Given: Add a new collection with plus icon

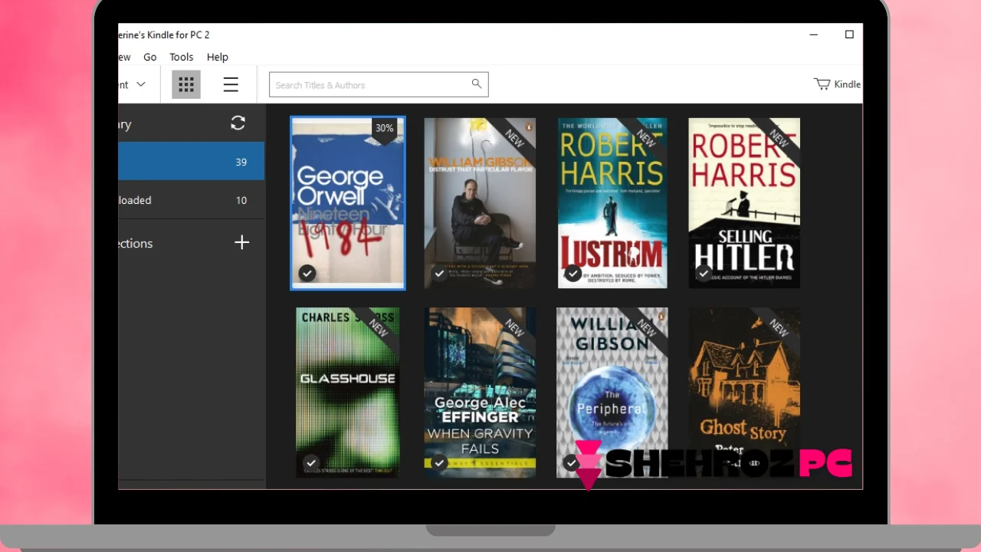Looking at the screenshot, I should point(241,242).
